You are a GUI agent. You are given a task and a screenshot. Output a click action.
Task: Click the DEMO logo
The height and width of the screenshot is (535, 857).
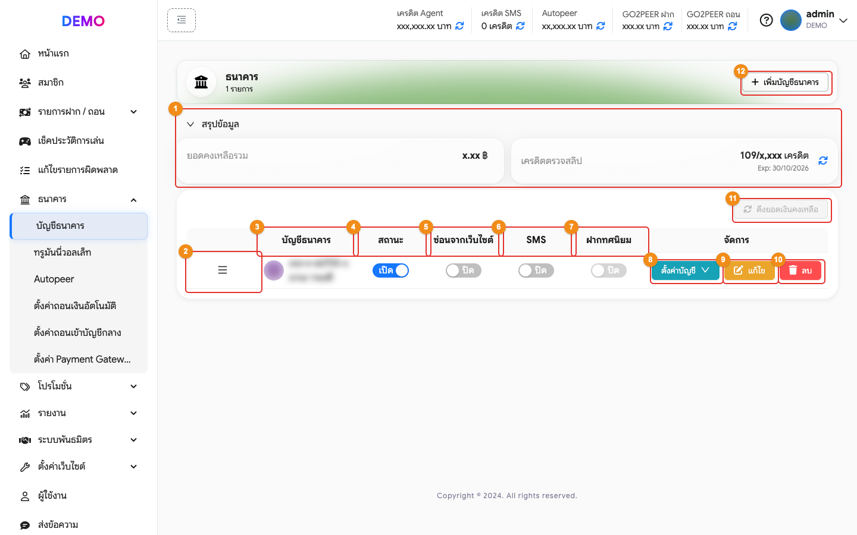tap(83, 21)
